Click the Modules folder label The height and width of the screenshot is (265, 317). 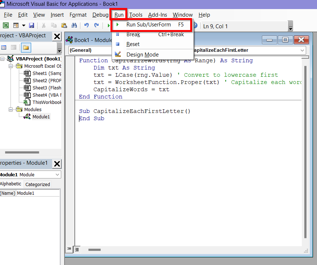33,109
